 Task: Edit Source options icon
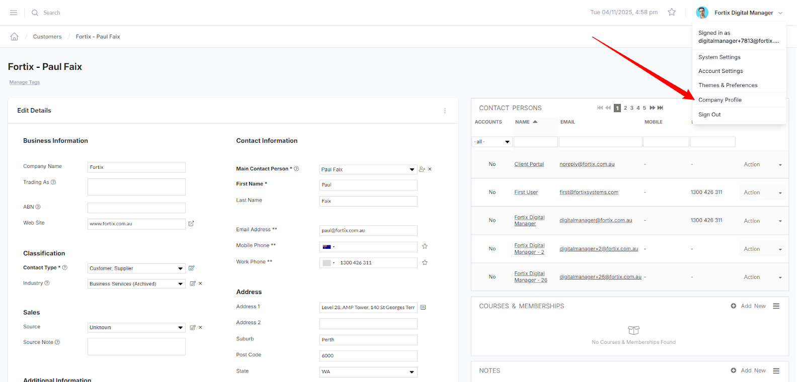pos(193,327)
